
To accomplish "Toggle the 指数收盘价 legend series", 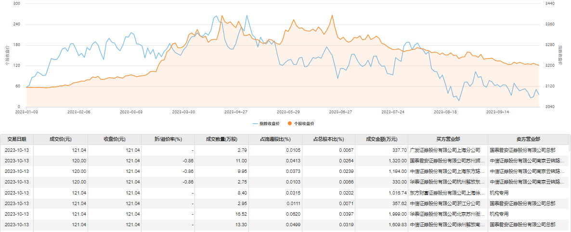I will [266, 124].
